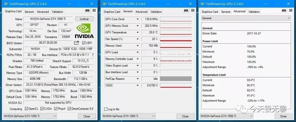Open hamburger menu in Graphics Card window

pos(94,10)
